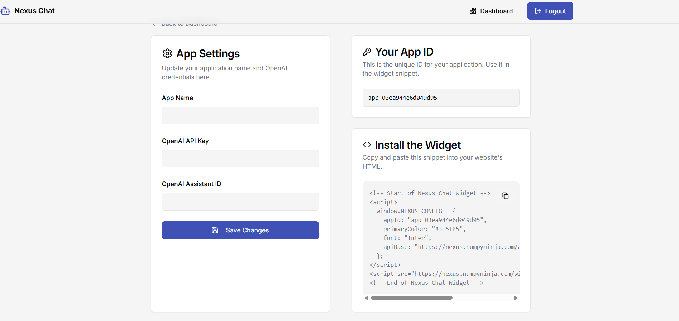Click the code brackets icon beside Install the Widget
This screenshot has height=321, width=679.
367,145
